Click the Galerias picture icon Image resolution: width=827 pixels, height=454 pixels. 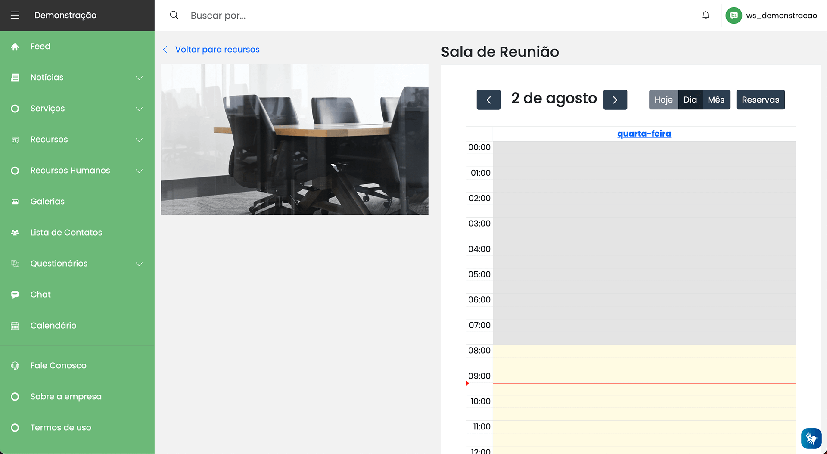pyautogui.click(x=15, y=202)
